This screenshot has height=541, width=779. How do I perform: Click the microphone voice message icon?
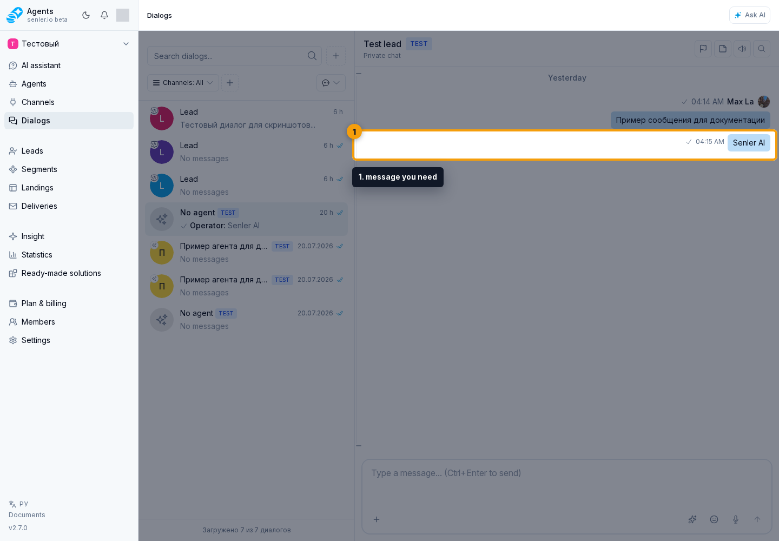tap(736, 519)
